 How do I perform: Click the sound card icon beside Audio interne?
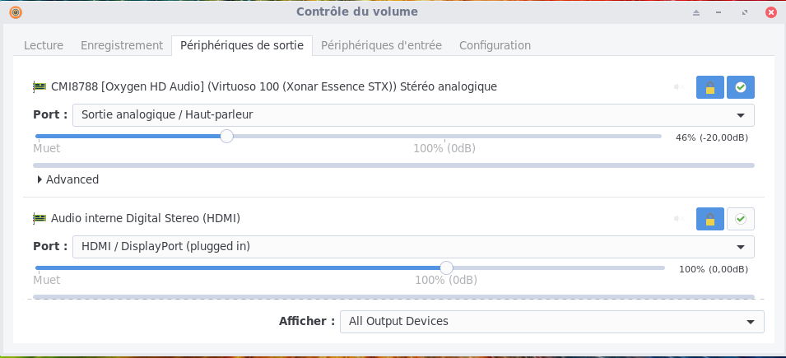tap(39, 218)
